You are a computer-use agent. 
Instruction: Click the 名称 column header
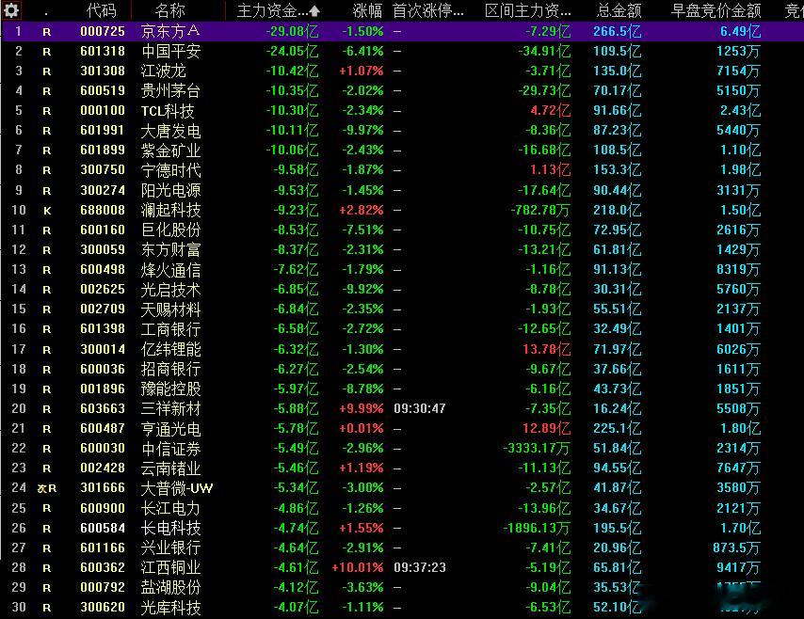click(169, 10)
